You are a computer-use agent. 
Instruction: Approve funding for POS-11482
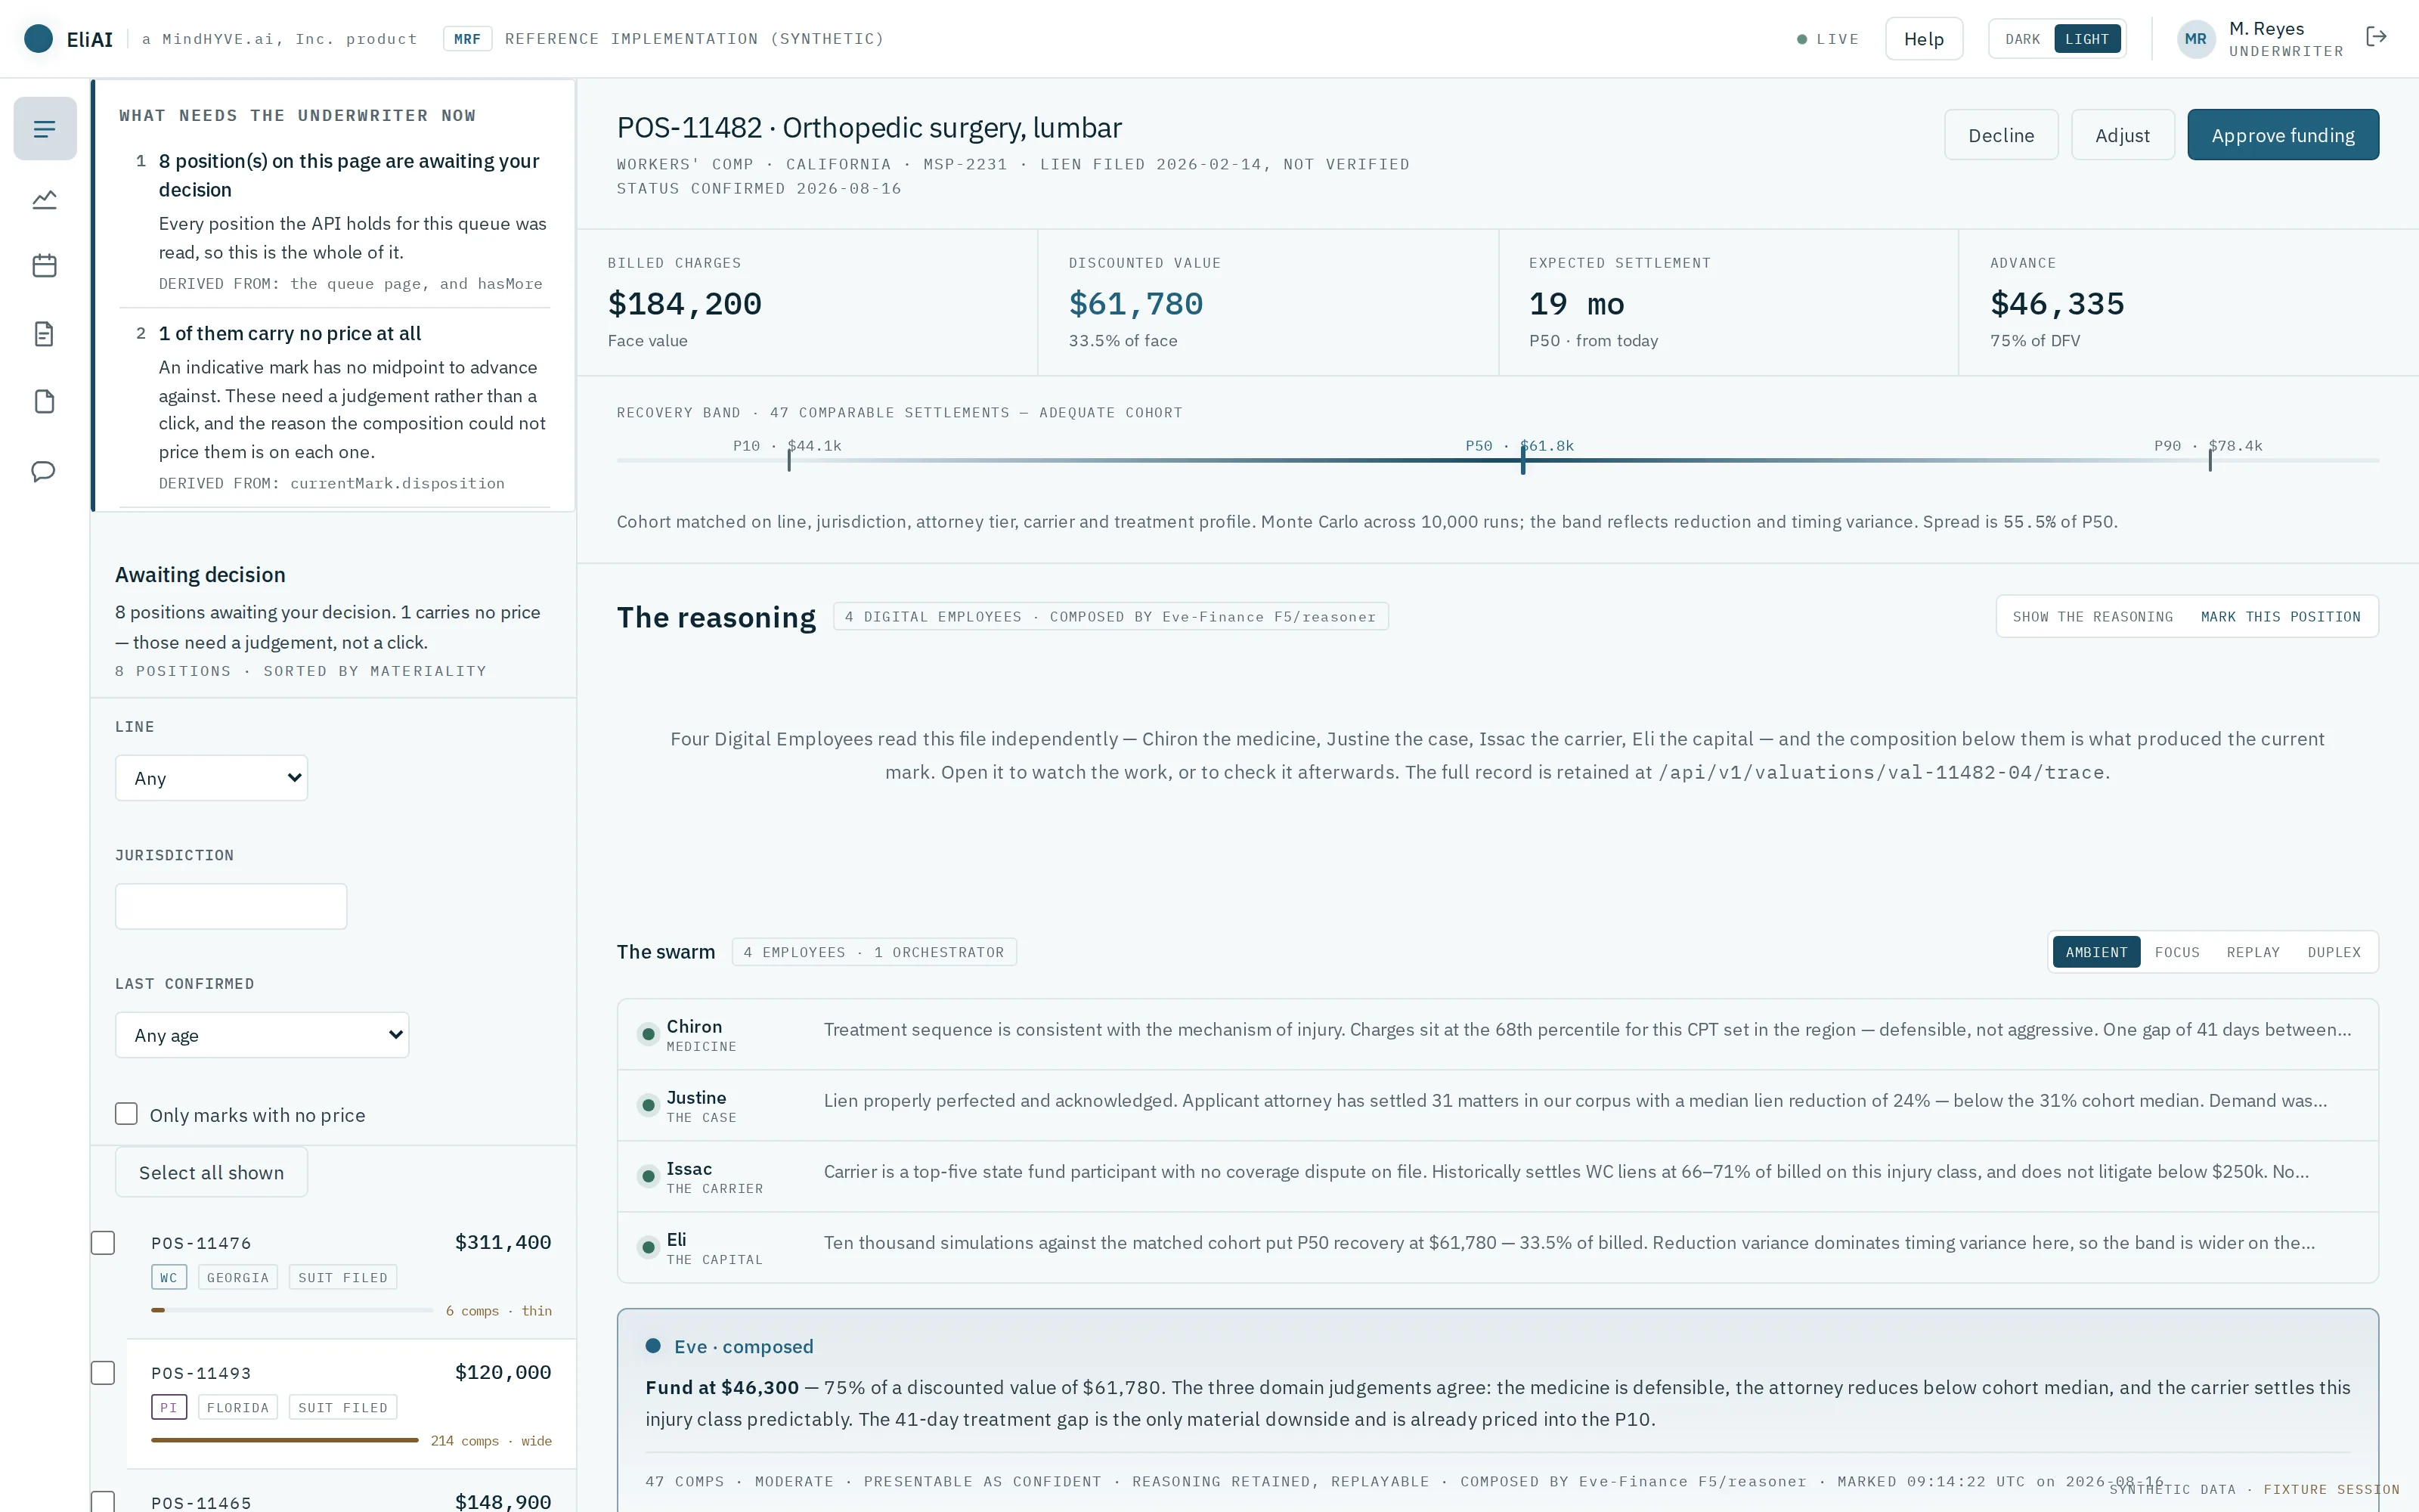[2282, 135]
